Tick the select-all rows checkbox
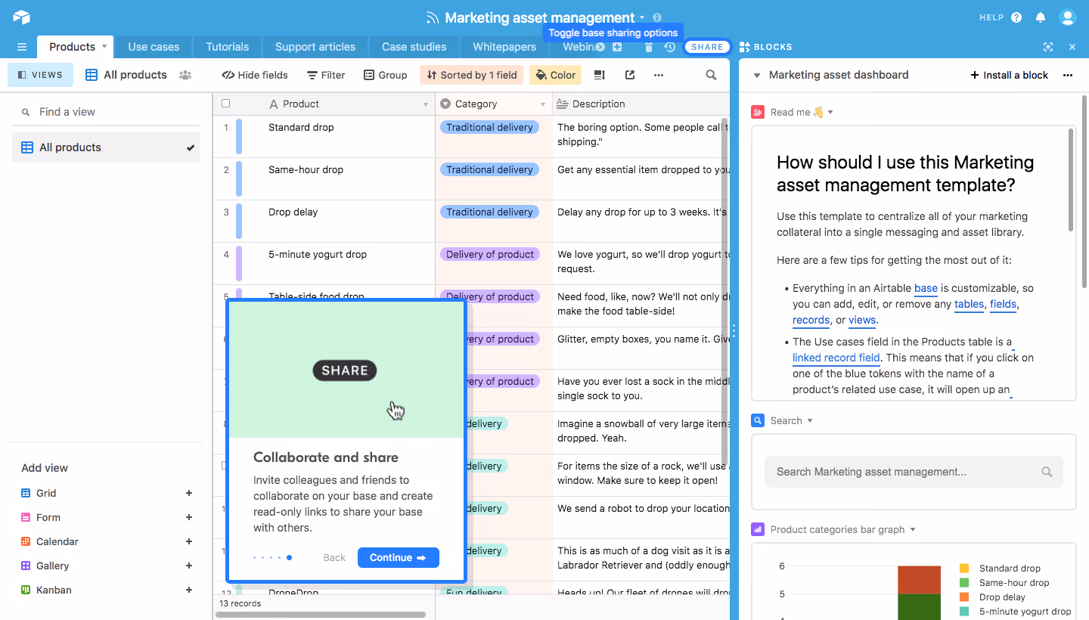 point(225,104)
